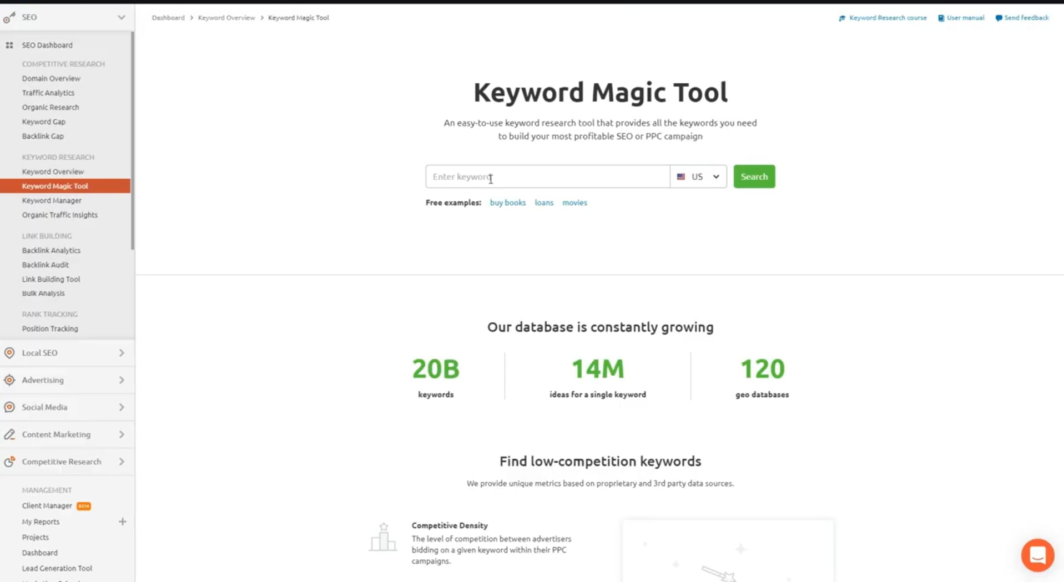
Task: Open Bulk Analysis
Action: tap(43, 293)
